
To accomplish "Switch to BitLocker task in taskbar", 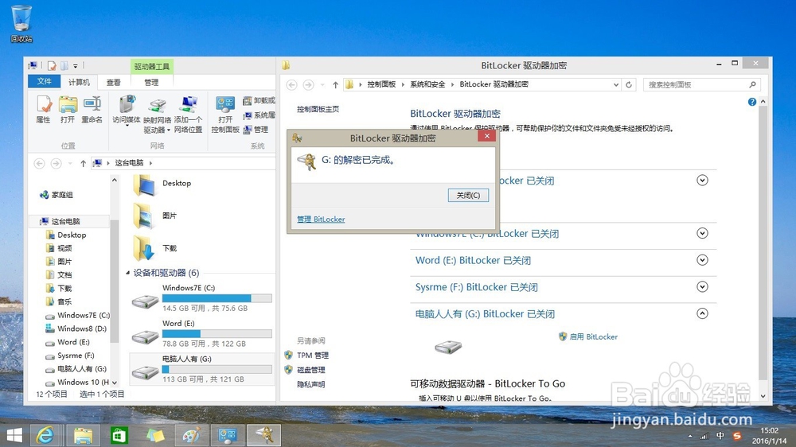I will (x=264, y=435).
